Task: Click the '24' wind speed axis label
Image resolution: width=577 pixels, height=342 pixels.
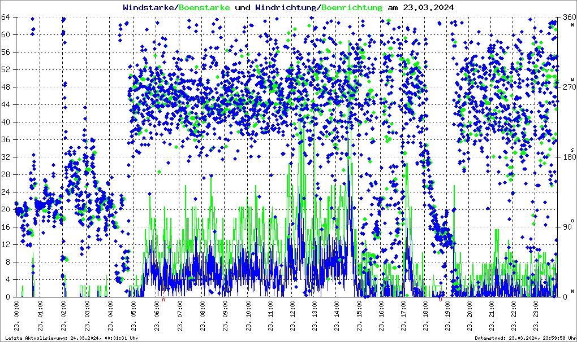Action: [5, 192]
